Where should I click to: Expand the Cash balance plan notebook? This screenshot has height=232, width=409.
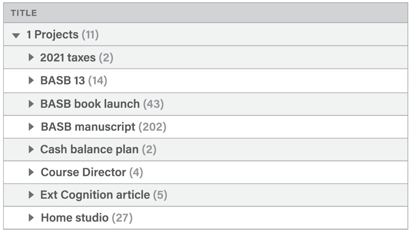pos(31,150)
